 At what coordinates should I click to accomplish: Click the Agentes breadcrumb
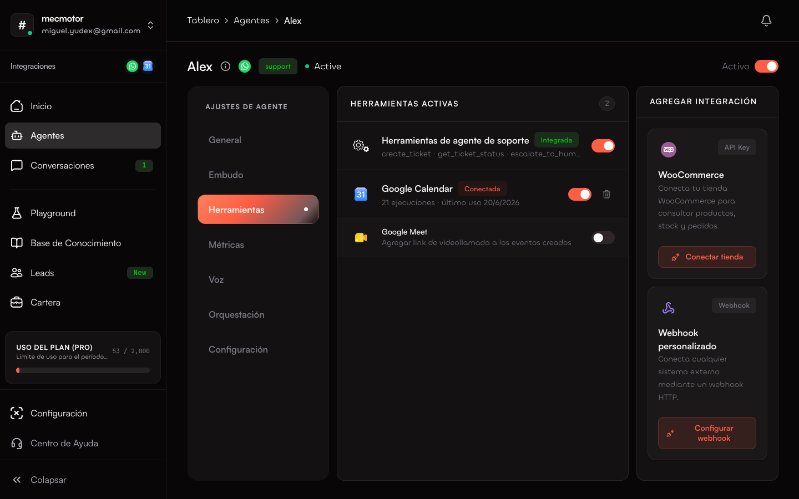click(251, 21)
